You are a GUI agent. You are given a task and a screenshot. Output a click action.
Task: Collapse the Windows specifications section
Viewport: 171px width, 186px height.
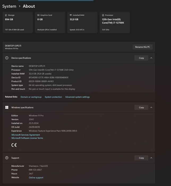pos(151,107)
